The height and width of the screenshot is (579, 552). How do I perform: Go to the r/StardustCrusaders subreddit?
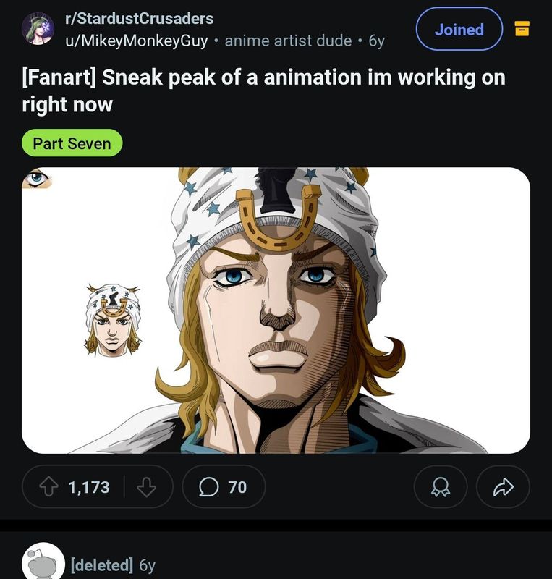pyautogui.click(x=139, y=18)
